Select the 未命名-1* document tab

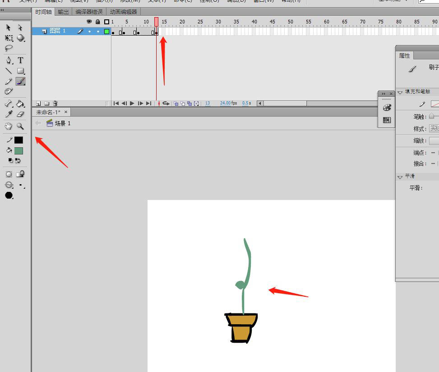pyautogui.click(x=48, y=112)
